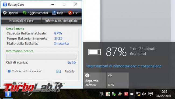The image size is (175, 99).
Task: Open the network tray icon
Action: point(138,94)
